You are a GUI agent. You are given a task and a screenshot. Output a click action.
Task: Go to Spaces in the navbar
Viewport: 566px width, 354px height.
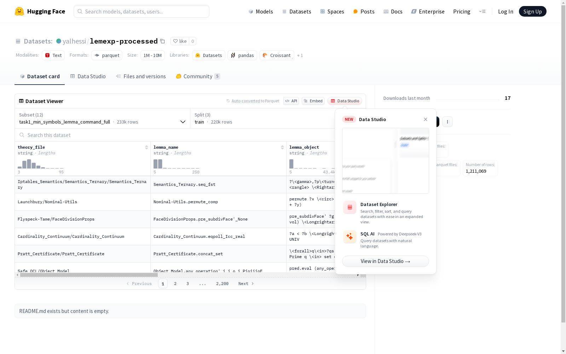(332, 11)
